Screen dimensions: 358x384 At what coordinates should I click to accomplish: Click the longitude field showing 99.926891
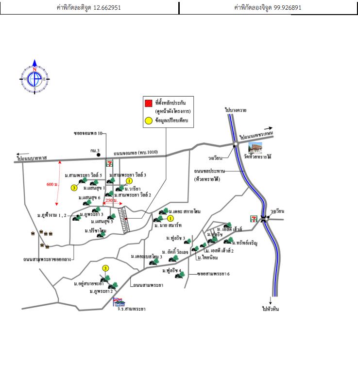269,8
